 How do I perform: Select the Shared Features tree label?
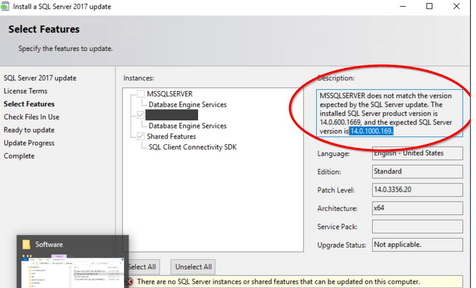click(x=171, y=136)
